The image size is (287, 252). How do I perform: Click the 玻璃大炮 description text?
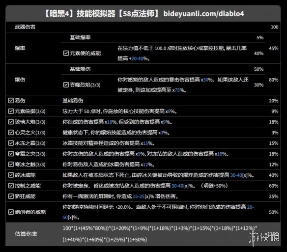[x=117, y=122]
